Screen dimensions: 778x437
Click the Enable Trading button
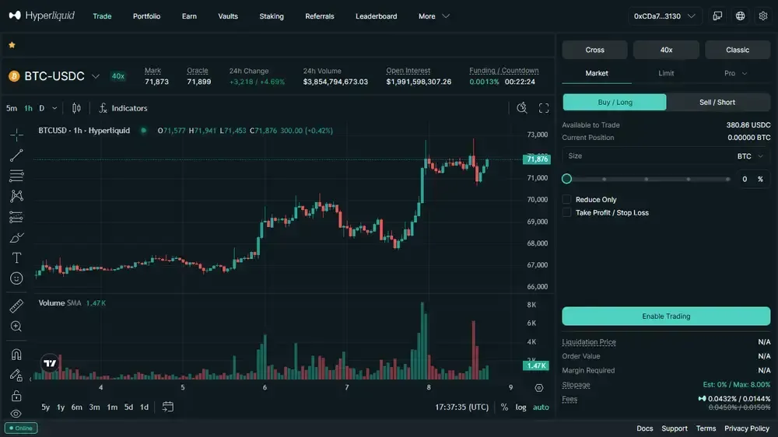(x=666, y=316)
